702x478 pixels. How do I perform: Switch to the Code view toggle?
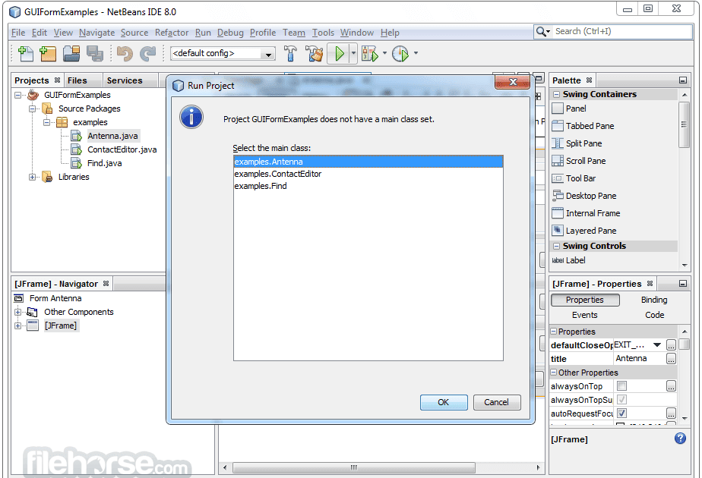click(x=654, y=315)
